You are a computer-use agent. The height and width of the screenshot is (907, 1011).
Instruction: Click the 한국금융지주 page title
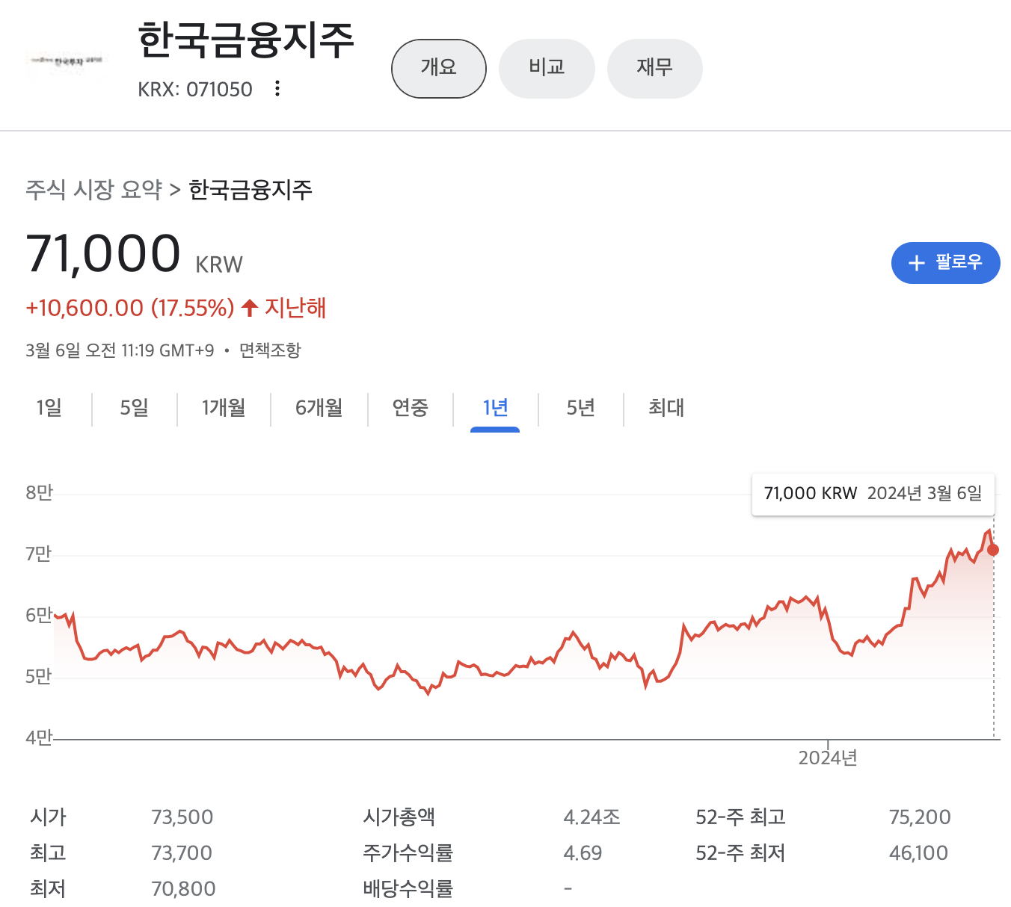pyautogui.click(x=246, y=40)
